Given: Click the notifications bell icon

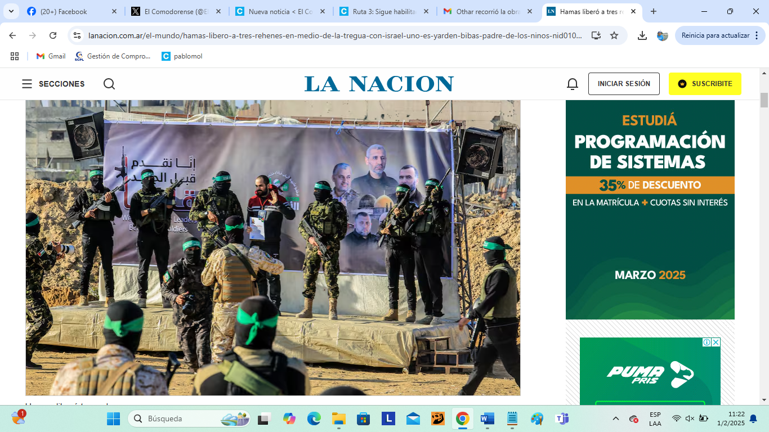Looking at the screenshot, I should (x=572, y=84).
